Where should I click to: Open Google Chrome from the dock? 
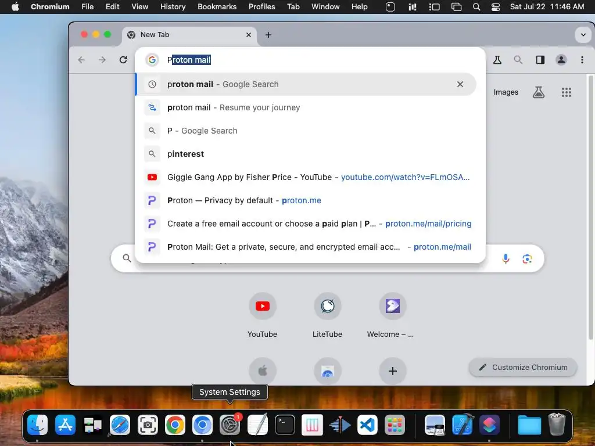pyautogui.click(x=175, y=425)
